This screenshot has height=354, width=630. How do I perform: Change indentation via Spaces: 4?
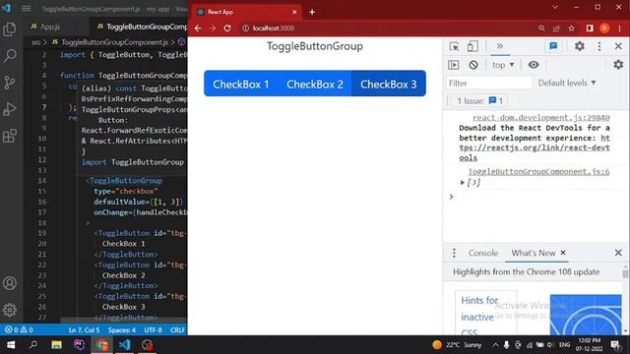(122, 330)
